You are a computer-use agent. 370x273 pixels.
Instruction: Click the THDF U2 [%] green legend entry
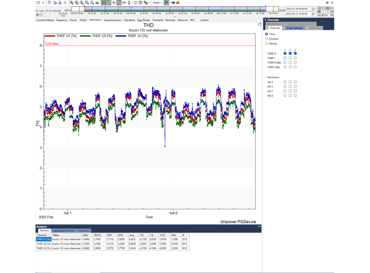pos(96,36)
